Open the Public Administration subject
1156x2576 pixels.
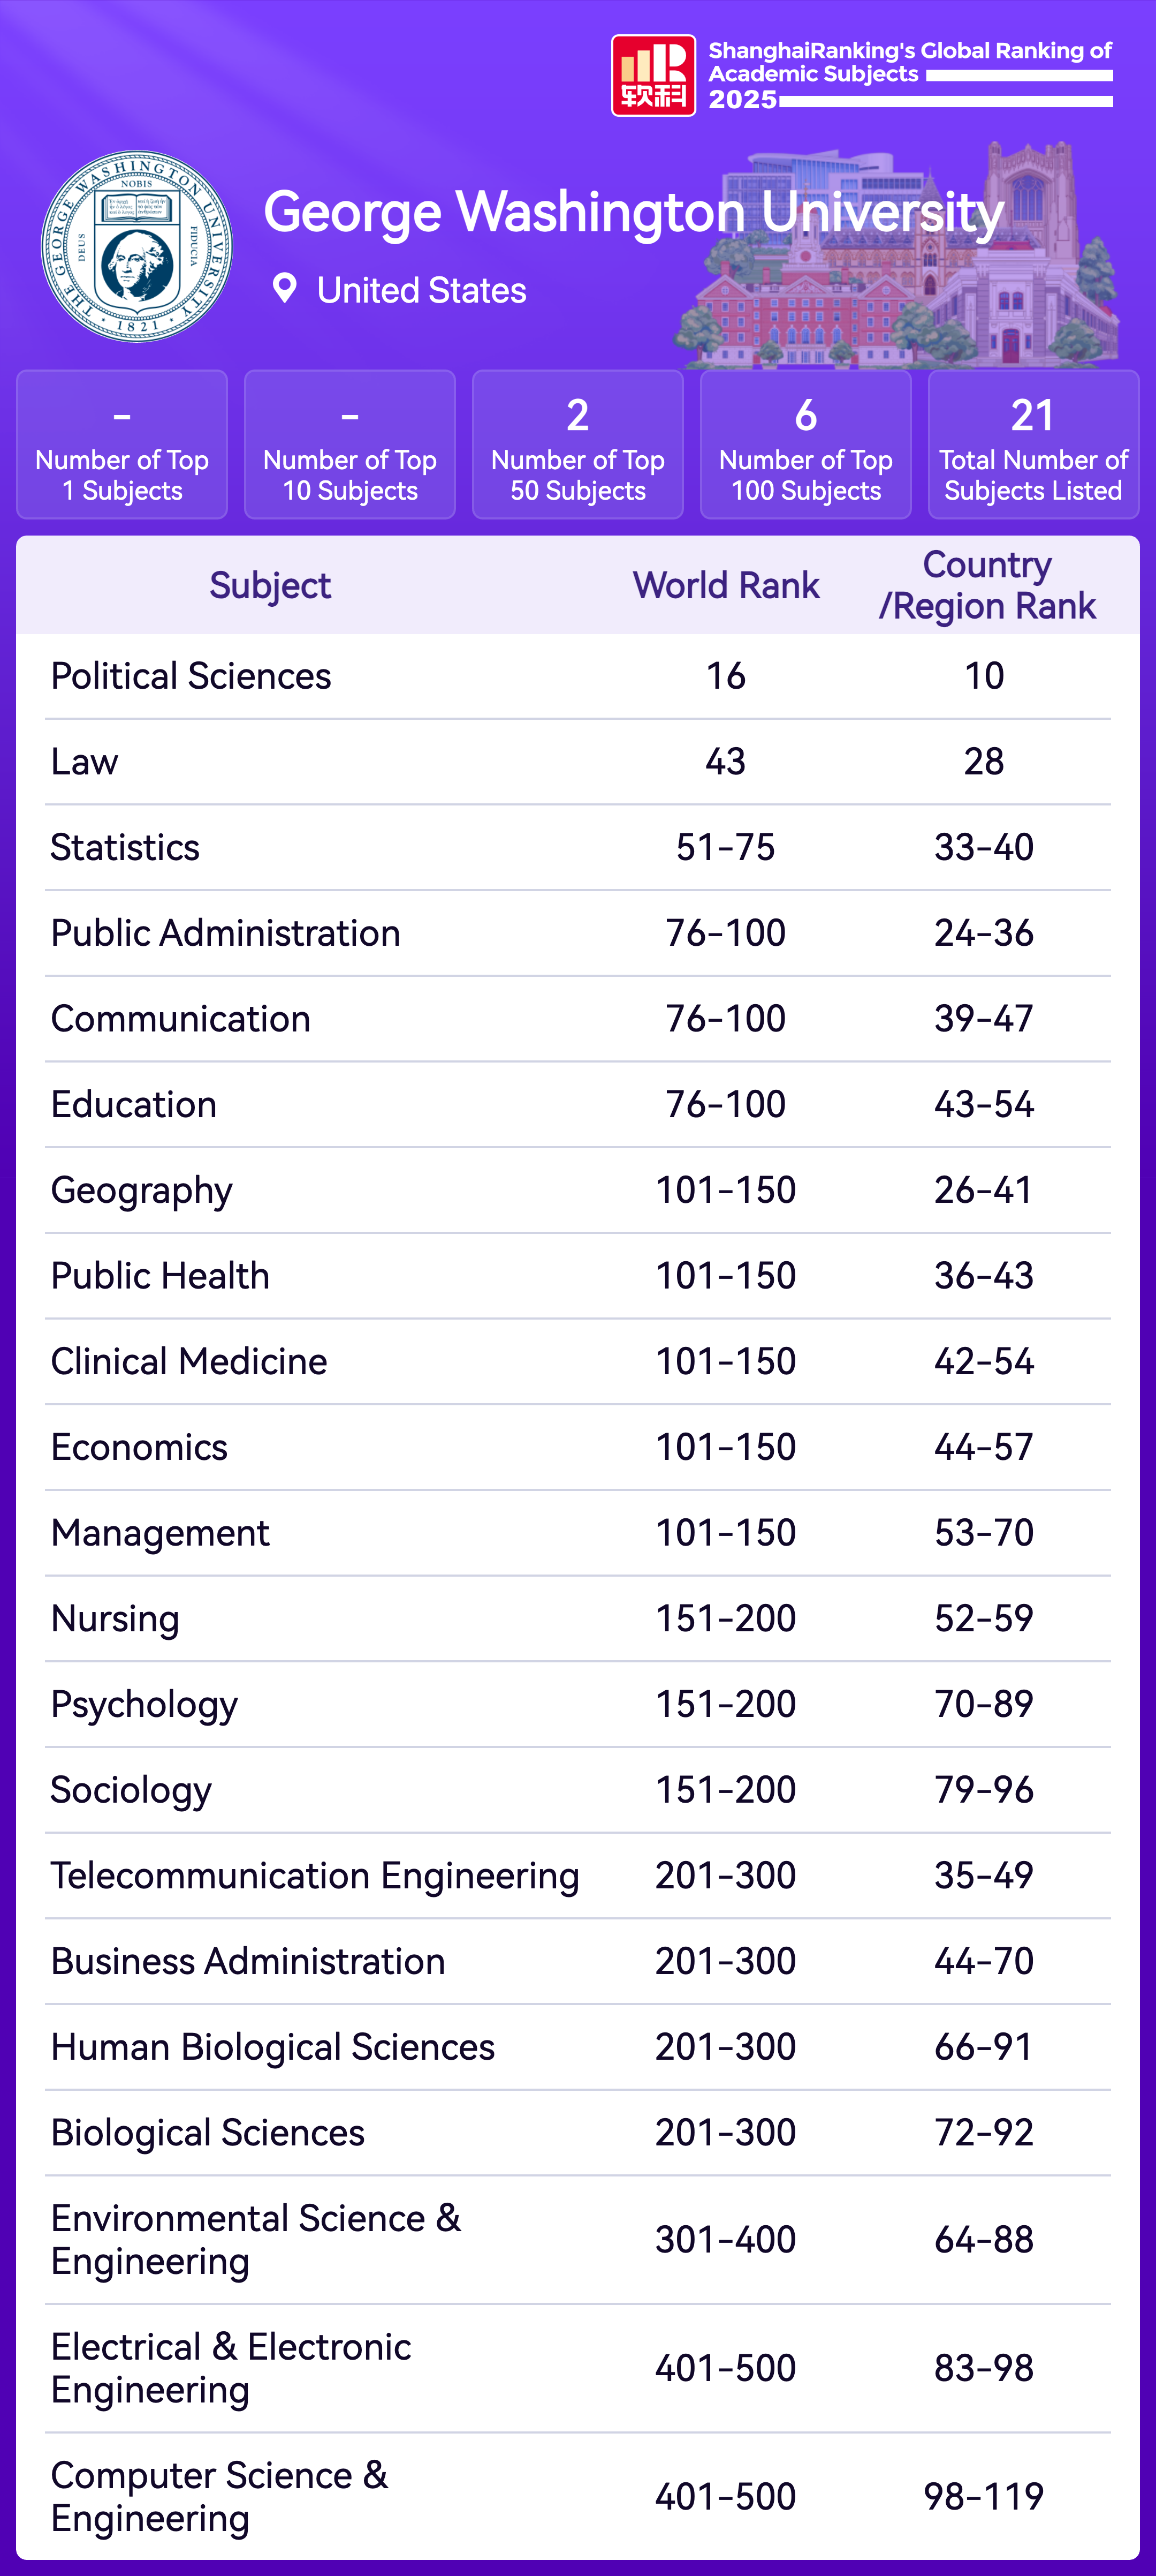click(225, 934)
